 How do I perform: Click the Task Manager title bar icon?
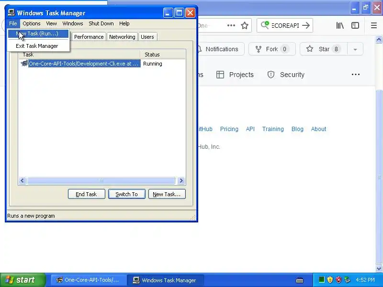(x=11, y=13)
